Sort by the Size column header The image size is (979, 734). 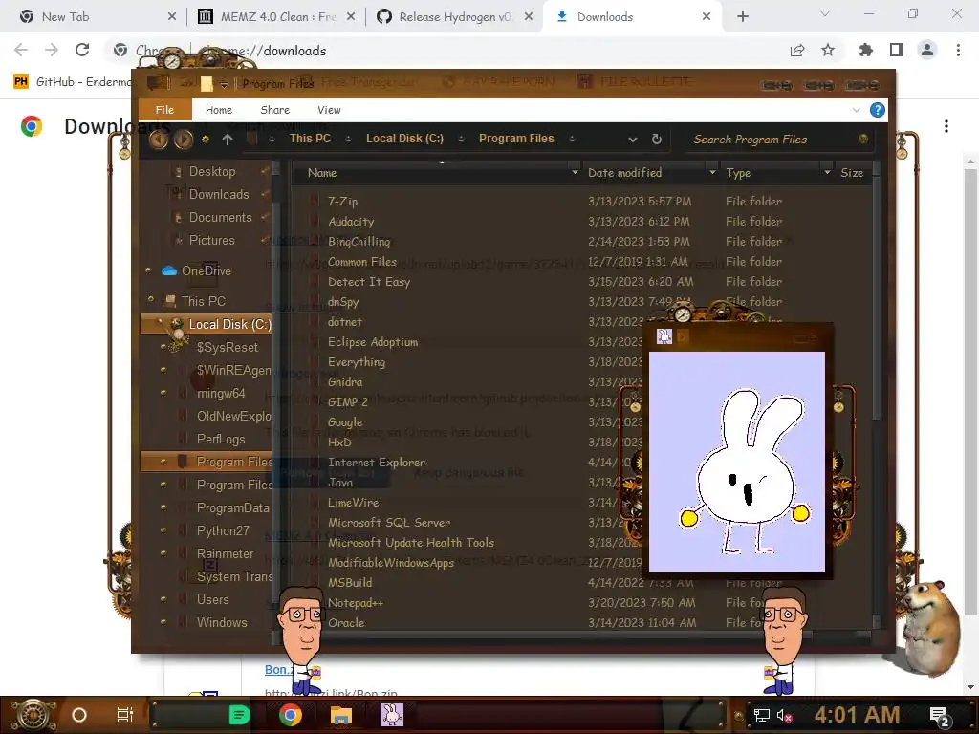pos(852,173)
